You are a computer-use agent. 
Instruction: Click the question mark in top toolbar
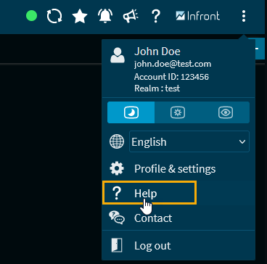coord(156,16)
